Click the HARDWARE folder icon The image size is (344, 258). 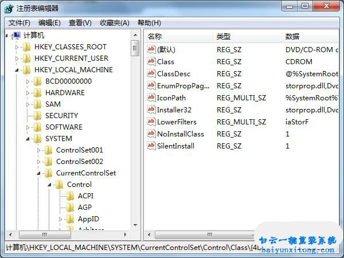[x=38, y=93]
